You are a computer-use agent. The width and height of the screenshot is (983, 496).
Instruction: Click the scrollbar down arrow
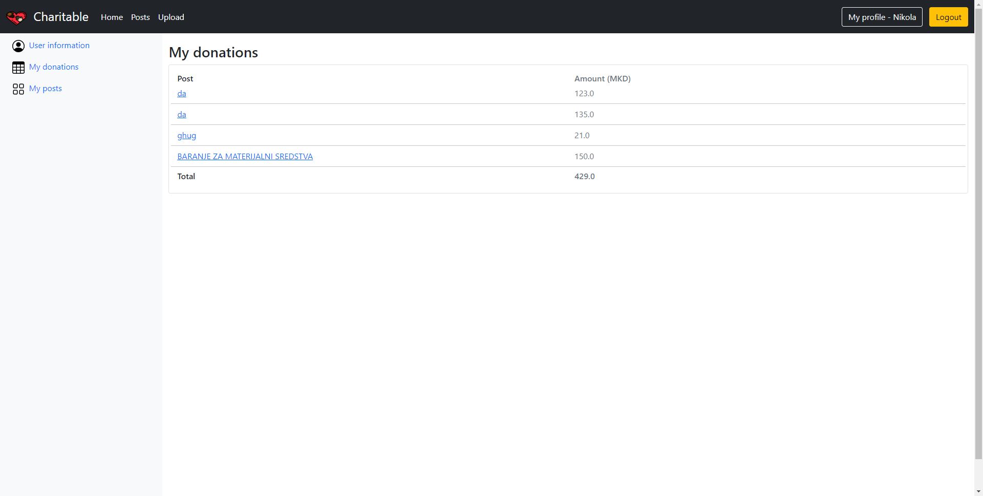point(978,491)
